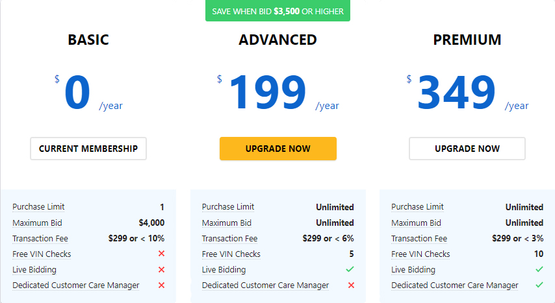
Task: Click the ADVANCED plan heading
Action: tap(278, 40)
